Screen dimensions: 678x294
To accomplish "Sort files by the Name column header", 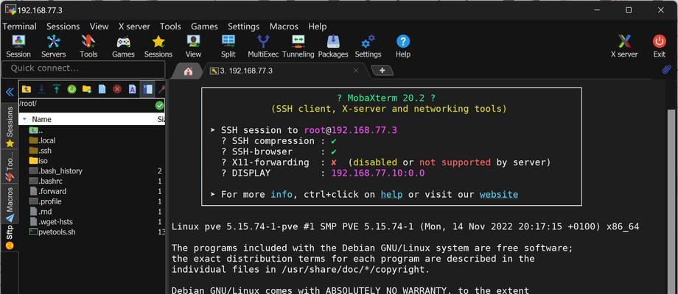I will [41, 119].
